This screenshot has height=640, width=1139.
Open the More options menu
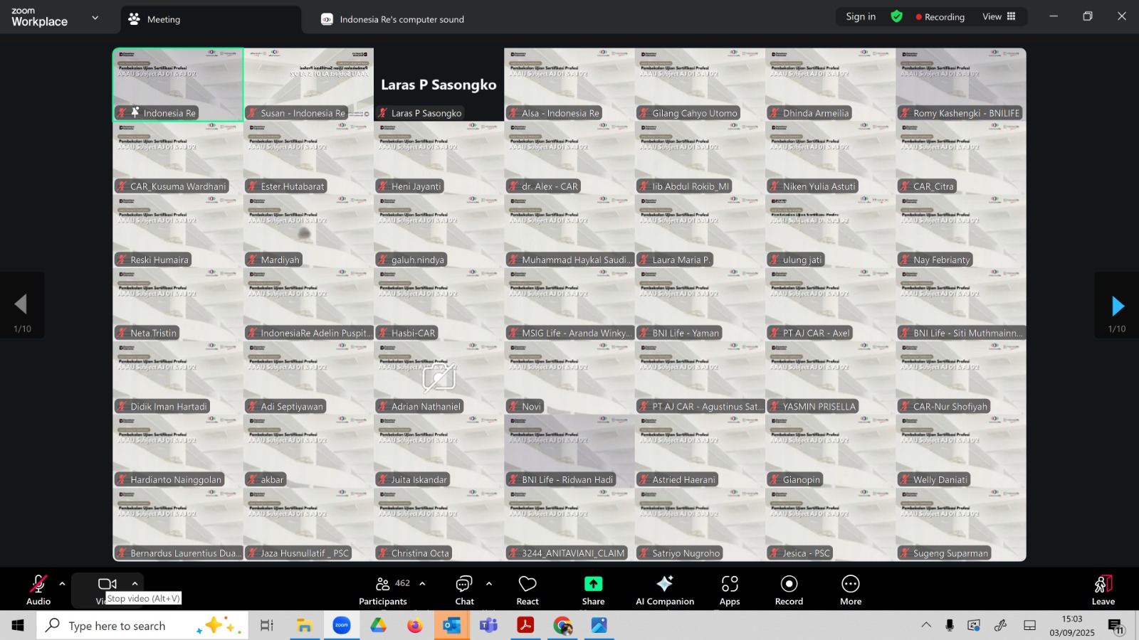[x=851, y=590]
